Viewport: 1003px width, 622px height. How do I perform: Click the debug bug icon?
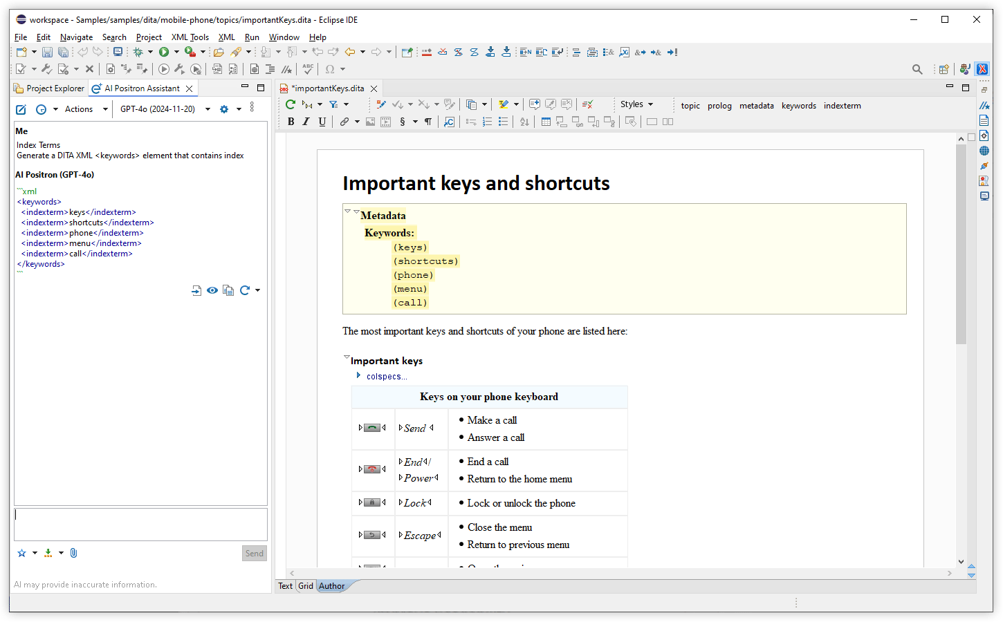point(138,52)
